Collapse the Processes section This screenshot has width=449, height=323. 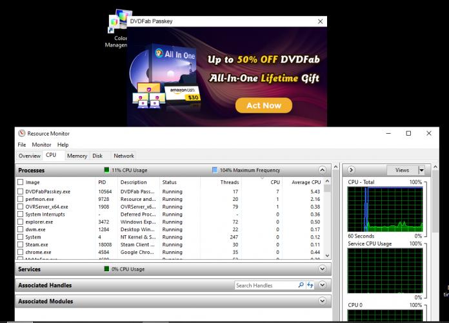tap(322, 170)
